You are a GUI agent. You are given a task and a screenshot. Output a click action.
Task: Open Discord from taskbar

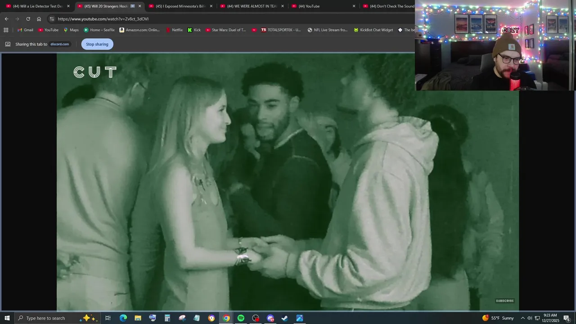point(270,318)
